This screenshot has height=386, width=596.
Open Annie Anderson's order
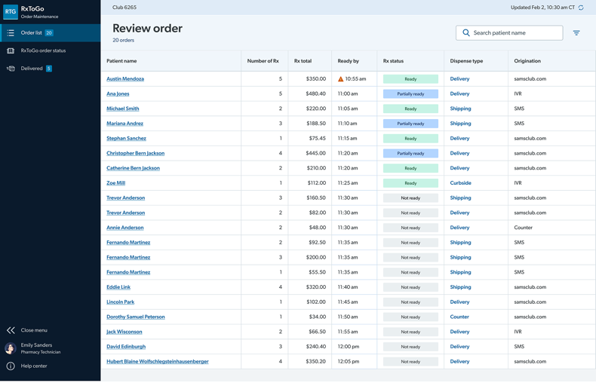[125, 228]
